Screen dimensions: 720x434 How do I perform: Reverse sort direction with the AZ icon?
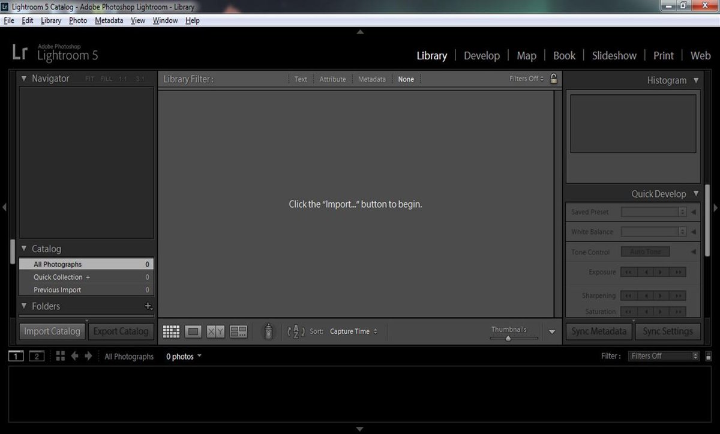pyautogui.click(x=296, y=331)
